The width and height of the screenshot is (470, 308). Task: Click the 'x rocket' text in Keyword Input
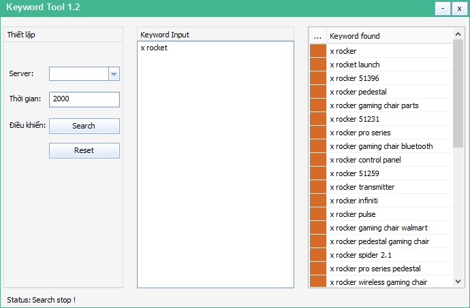[154, 48]
